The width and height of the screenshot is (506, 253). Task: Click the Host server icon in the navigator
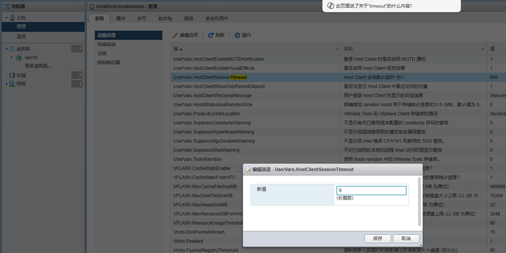[x=13, y=18]
